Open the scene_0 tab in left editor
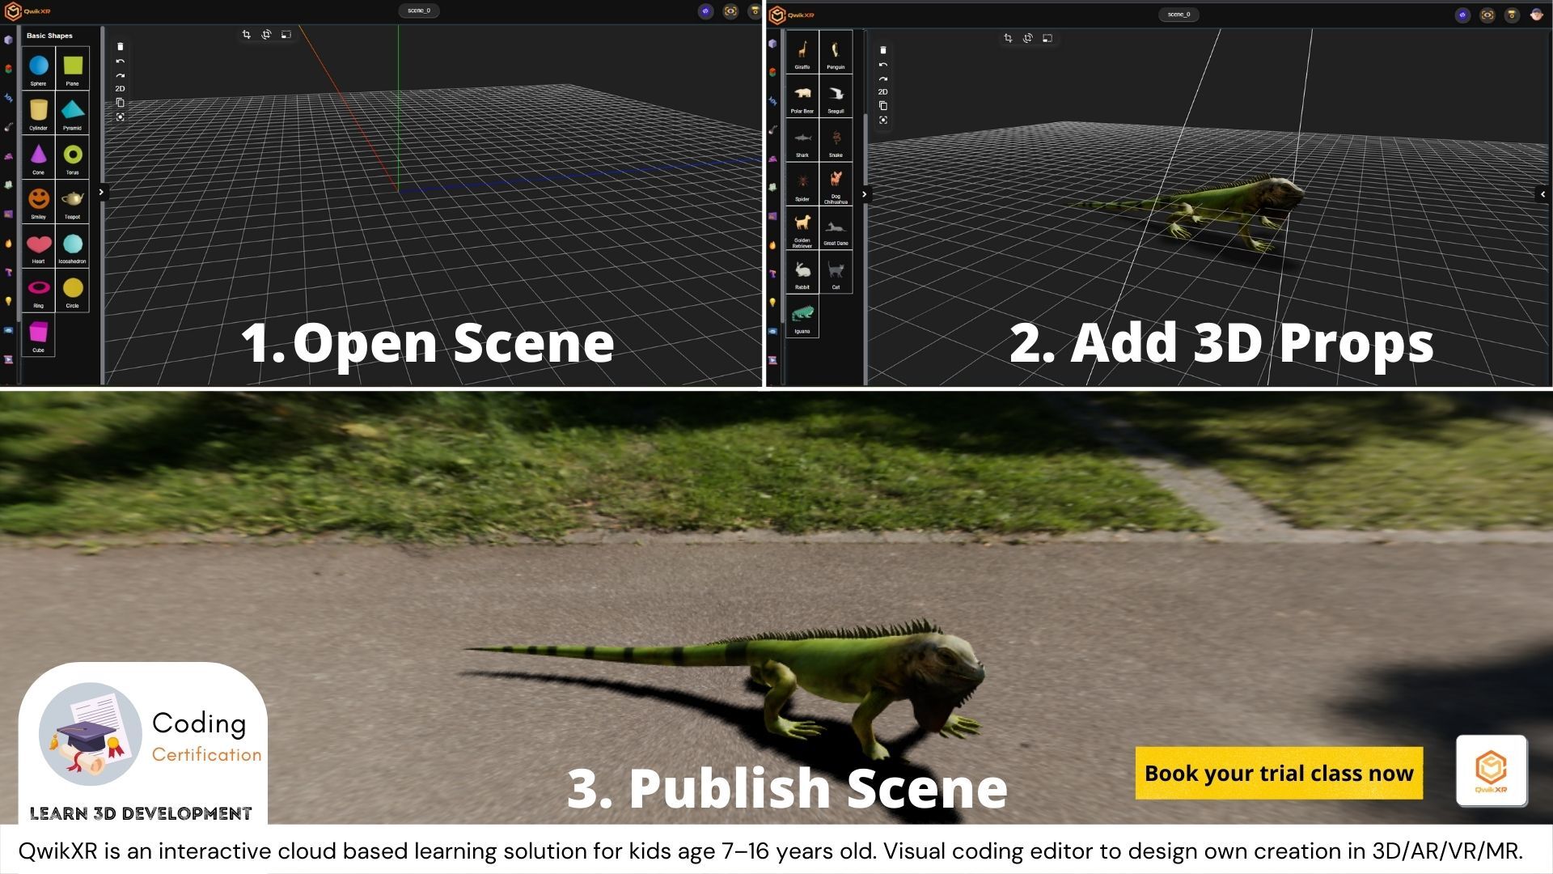 tap(419, 11)
